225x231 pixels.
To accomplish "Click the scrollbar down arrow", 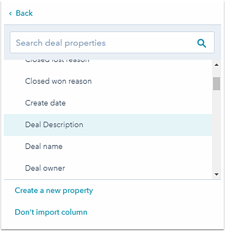I will pyautogui.click(x=217, y=174).
